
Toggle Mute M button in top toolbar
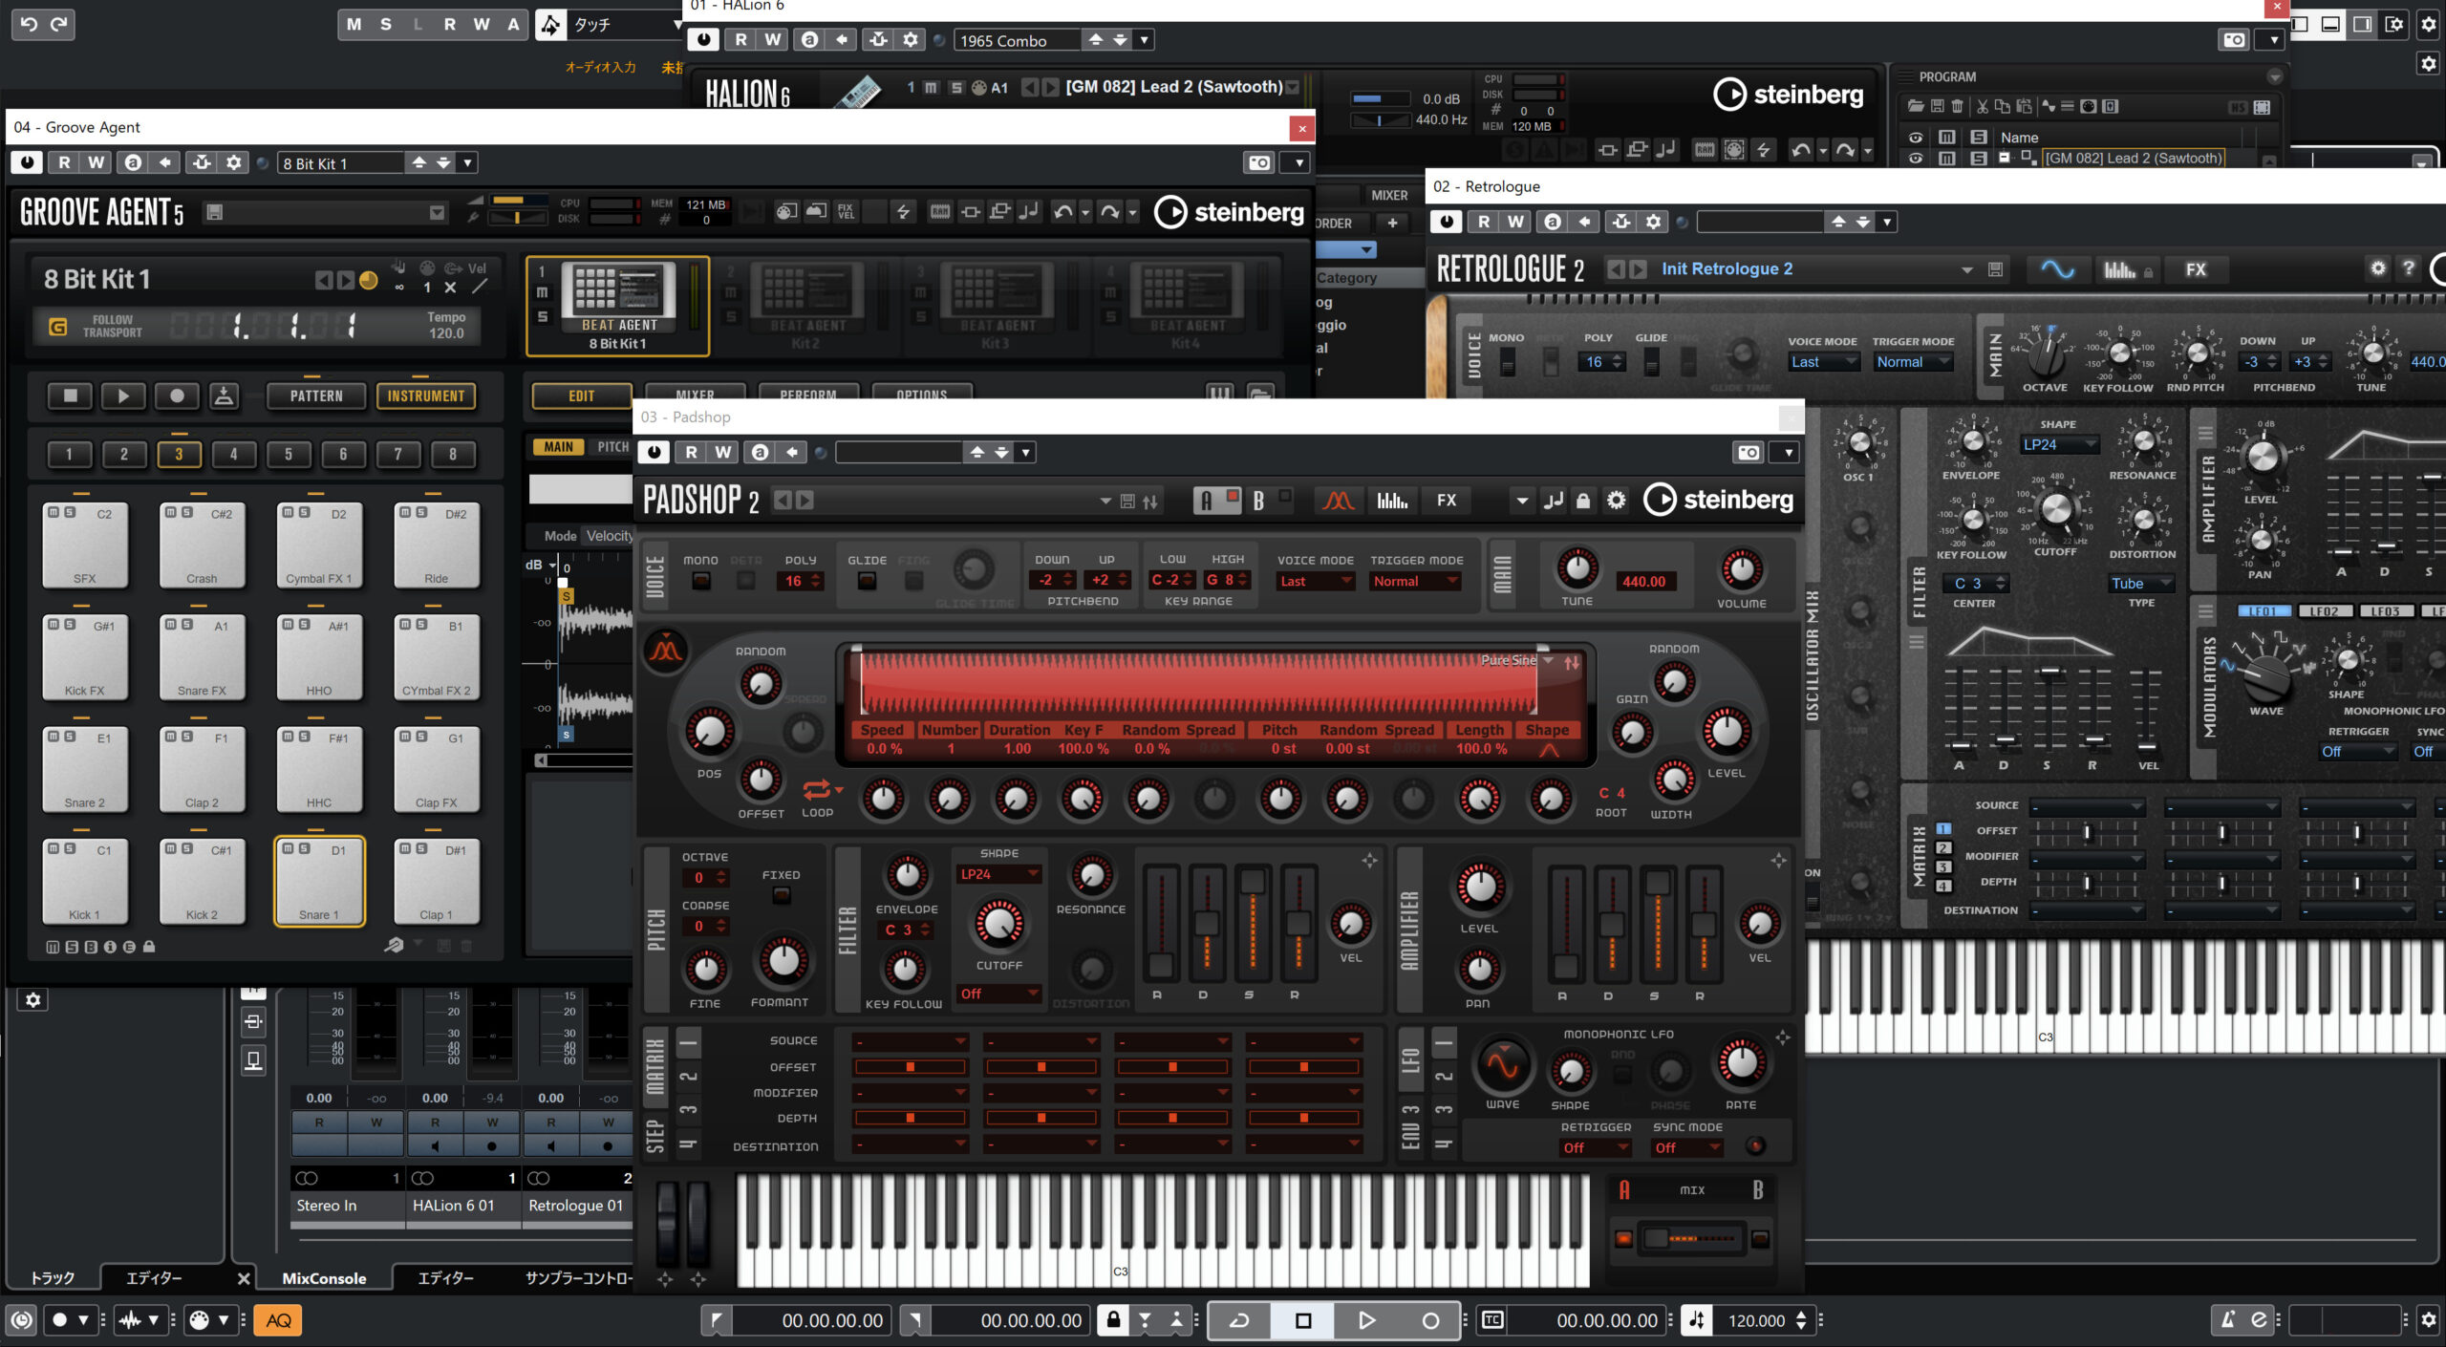click(x=354, y=24)
